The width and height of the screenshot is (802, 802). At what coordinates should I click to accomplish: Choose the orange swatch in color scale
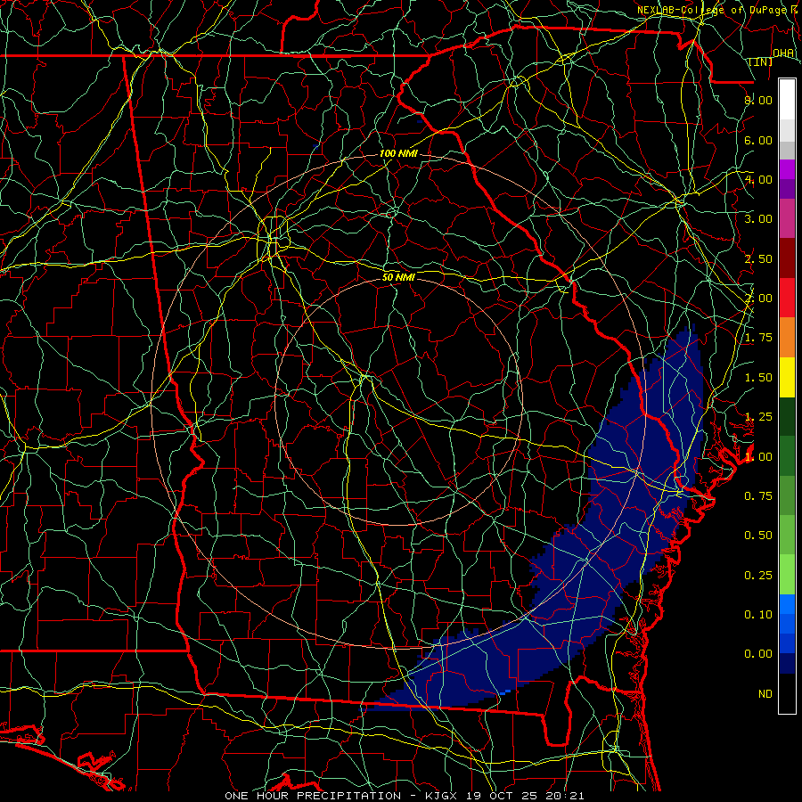click(787, 338)
